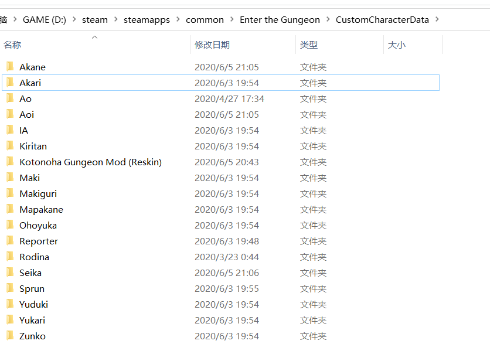Select the Yukari folder name
This screenshot has height=361, width=490.
[32, 321]
